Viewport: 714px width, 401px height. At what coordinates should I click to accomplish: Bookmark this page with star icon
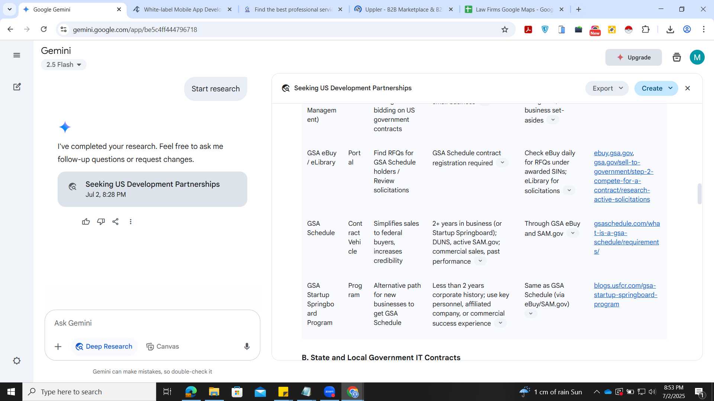pyautogui.click(x=505, y=29)
